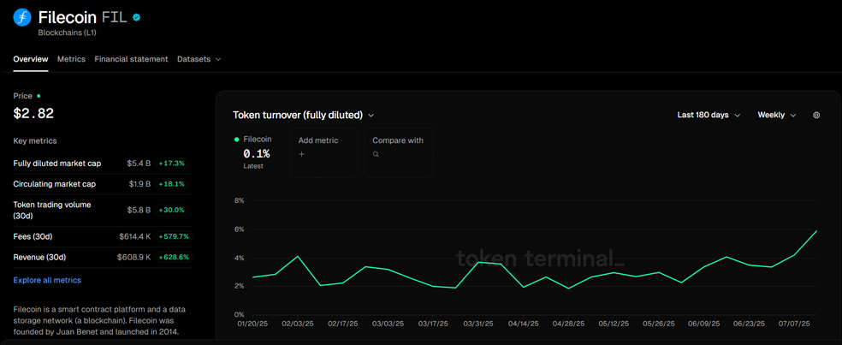Select the Circulating market cap row
Screen dimensions: 842x345
[103, 184]
